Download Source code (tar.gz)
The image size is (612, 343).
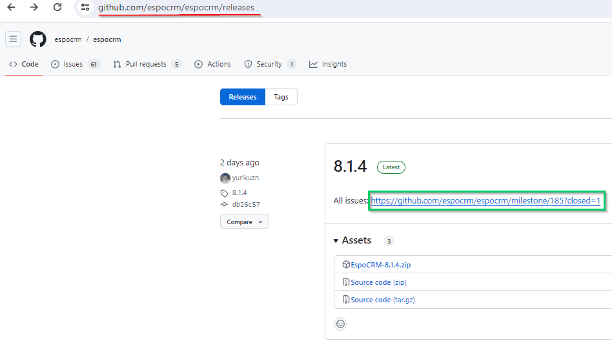coord(383,300)
